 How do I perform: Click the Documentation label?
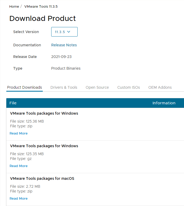click(27, 45)
